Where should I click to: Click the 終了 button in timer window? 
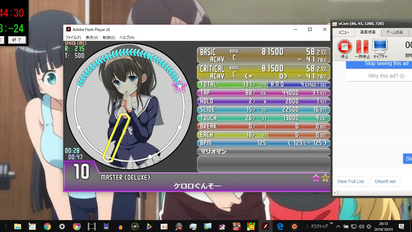click(x=17, y=40)
